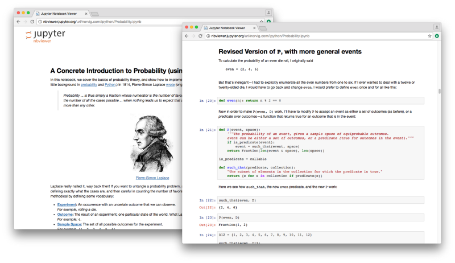This screenshot has height=263, width=455.
Task: Click site info icon in front address bar
Action: point(208,36)
